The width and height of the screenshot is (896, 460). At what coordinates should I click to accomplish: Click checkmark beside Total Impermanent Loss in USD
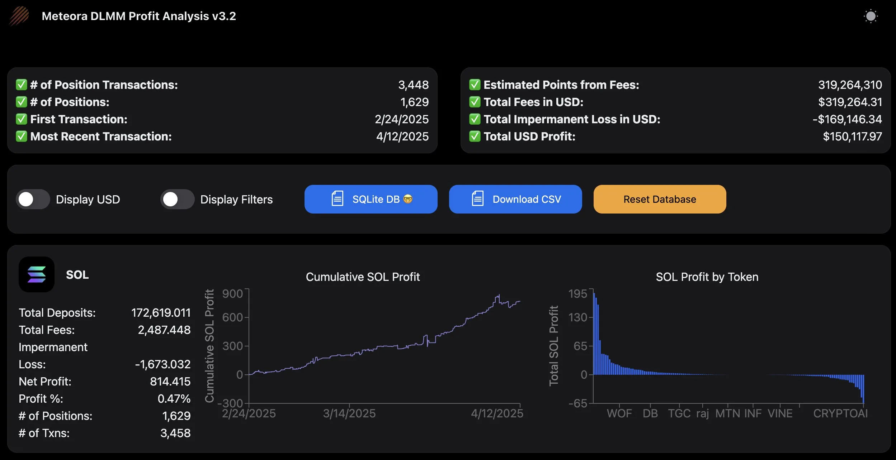click(x=475, y=119)
